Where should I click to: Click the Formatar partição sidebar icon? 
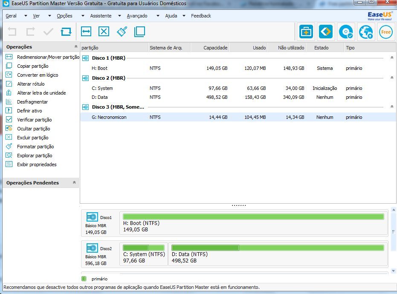pyautogui.click(x=9, y=146)
